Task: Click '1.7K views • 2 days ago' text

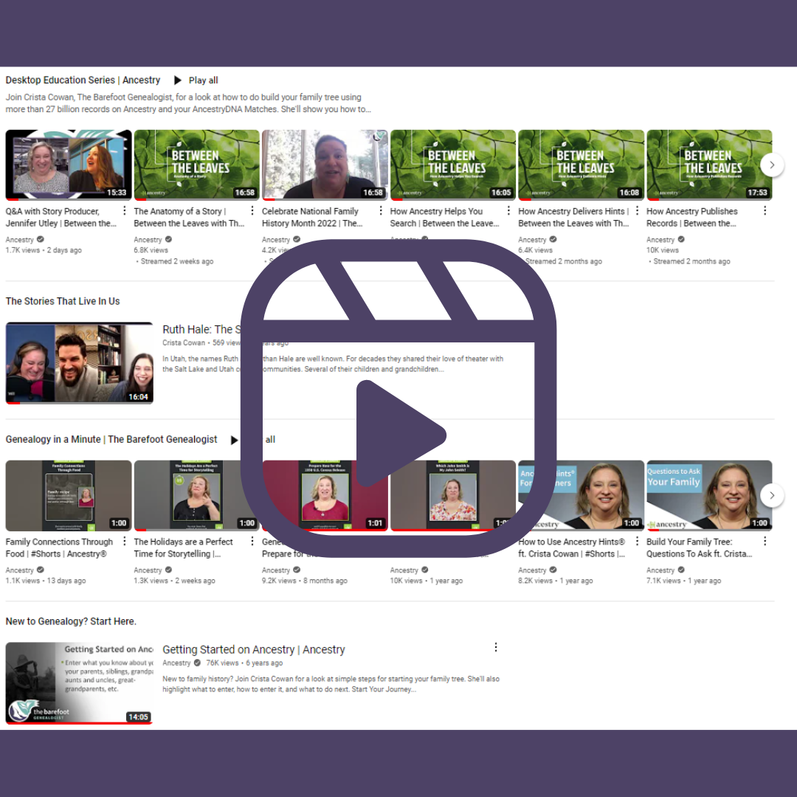Action: tap(44, 250)
